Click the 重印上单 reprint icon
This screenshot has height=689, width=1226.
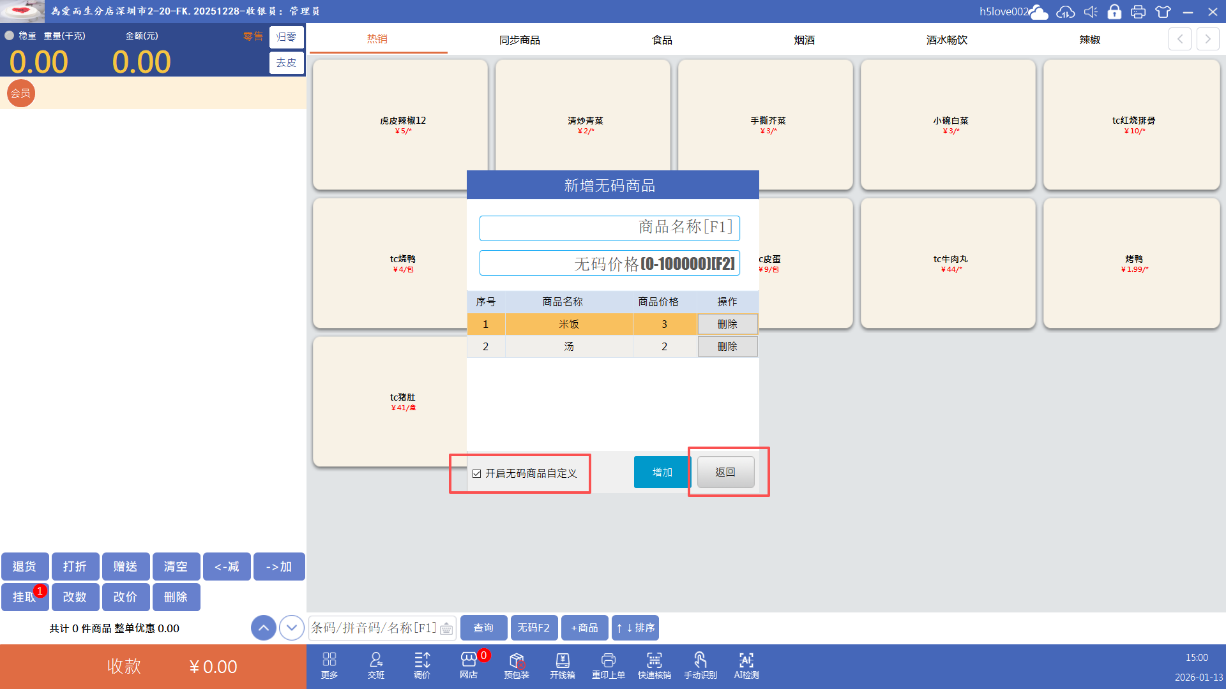coord(608,665)
